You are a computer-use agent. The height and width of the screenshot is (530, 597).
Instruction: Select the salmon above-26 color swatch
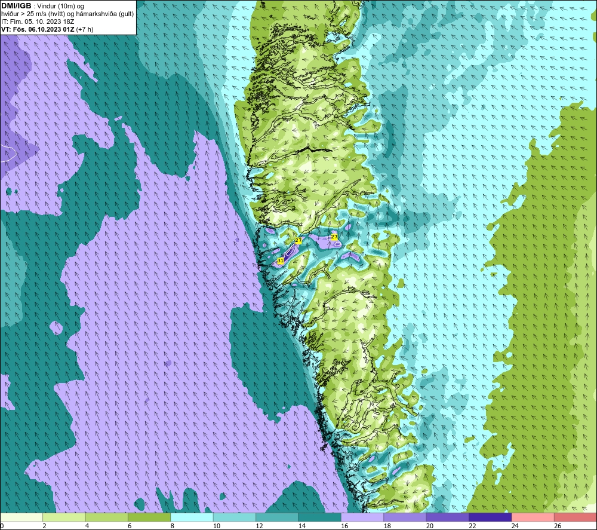pos(576,517)
